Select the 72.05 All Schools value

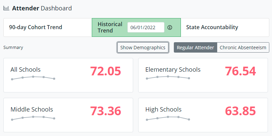105,71
